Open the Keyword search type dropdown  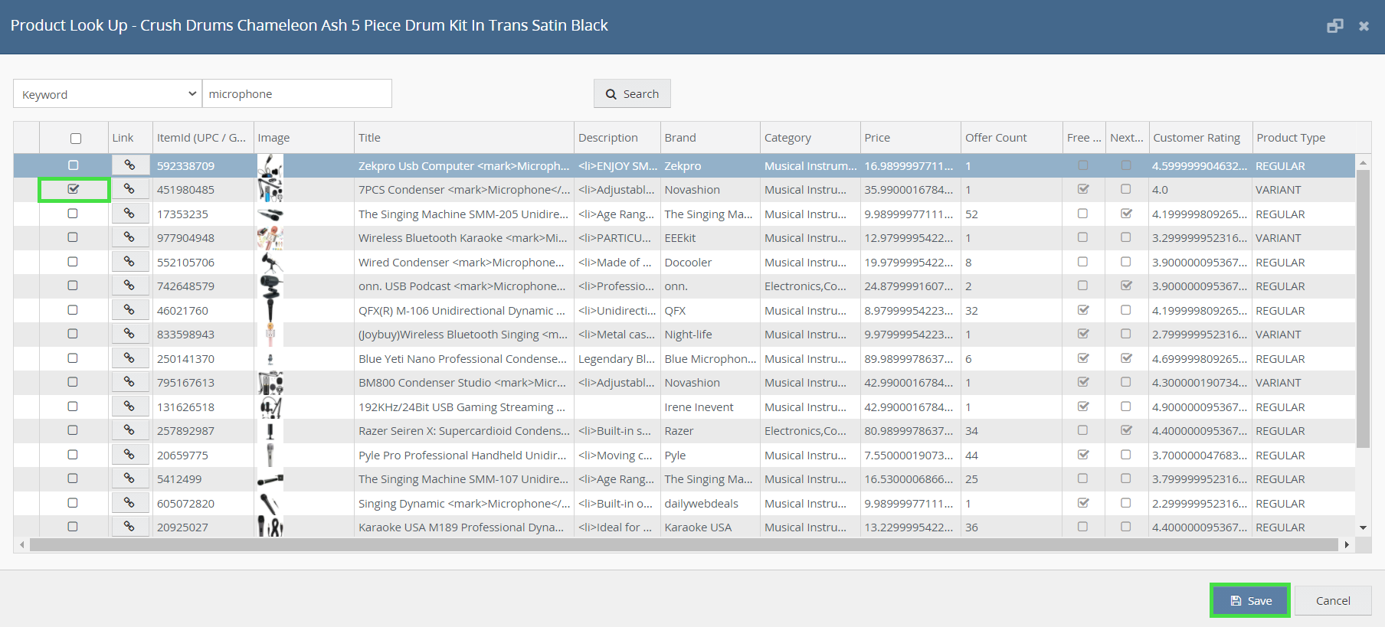107,94
